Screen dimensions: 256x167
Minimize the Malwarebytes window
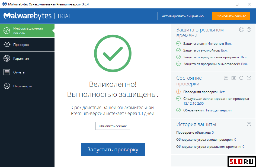[225, 4]
